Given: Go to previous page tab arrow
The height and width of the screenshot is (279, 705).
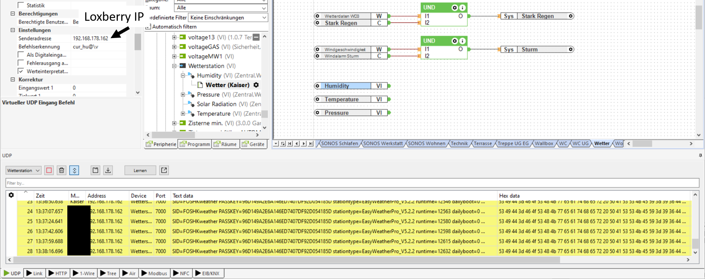Looking at the screenshot, I should tap(297, 144).
